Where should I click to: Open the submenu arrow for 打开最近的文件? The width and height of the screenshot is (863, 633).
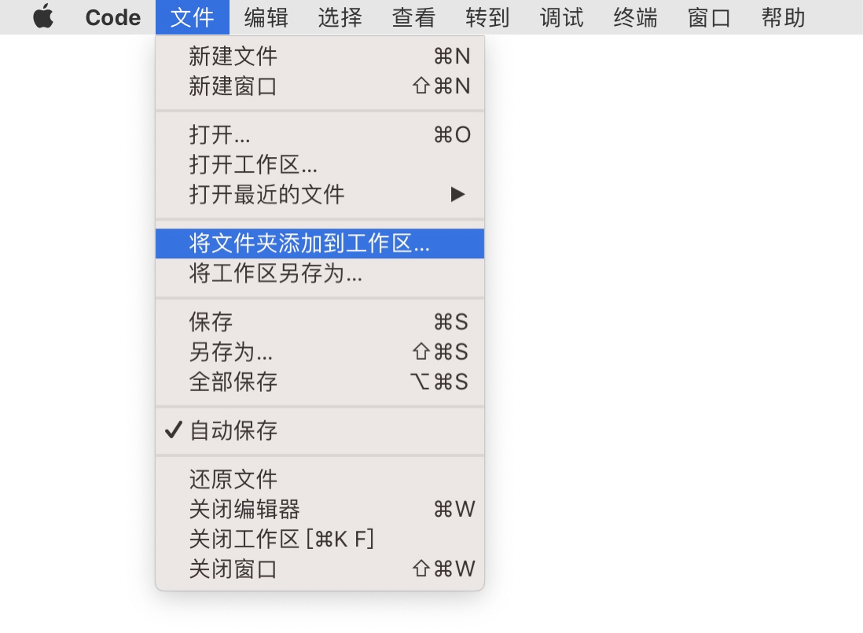(458, 194)
